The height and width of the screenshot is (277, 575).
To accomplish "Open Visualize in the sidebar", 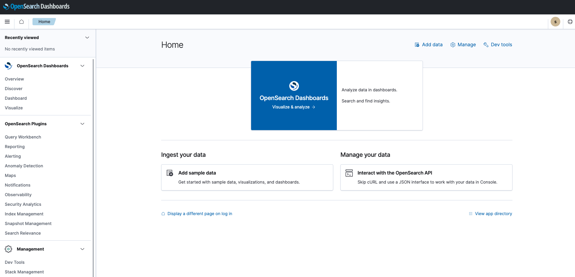I will pos(14,108).
